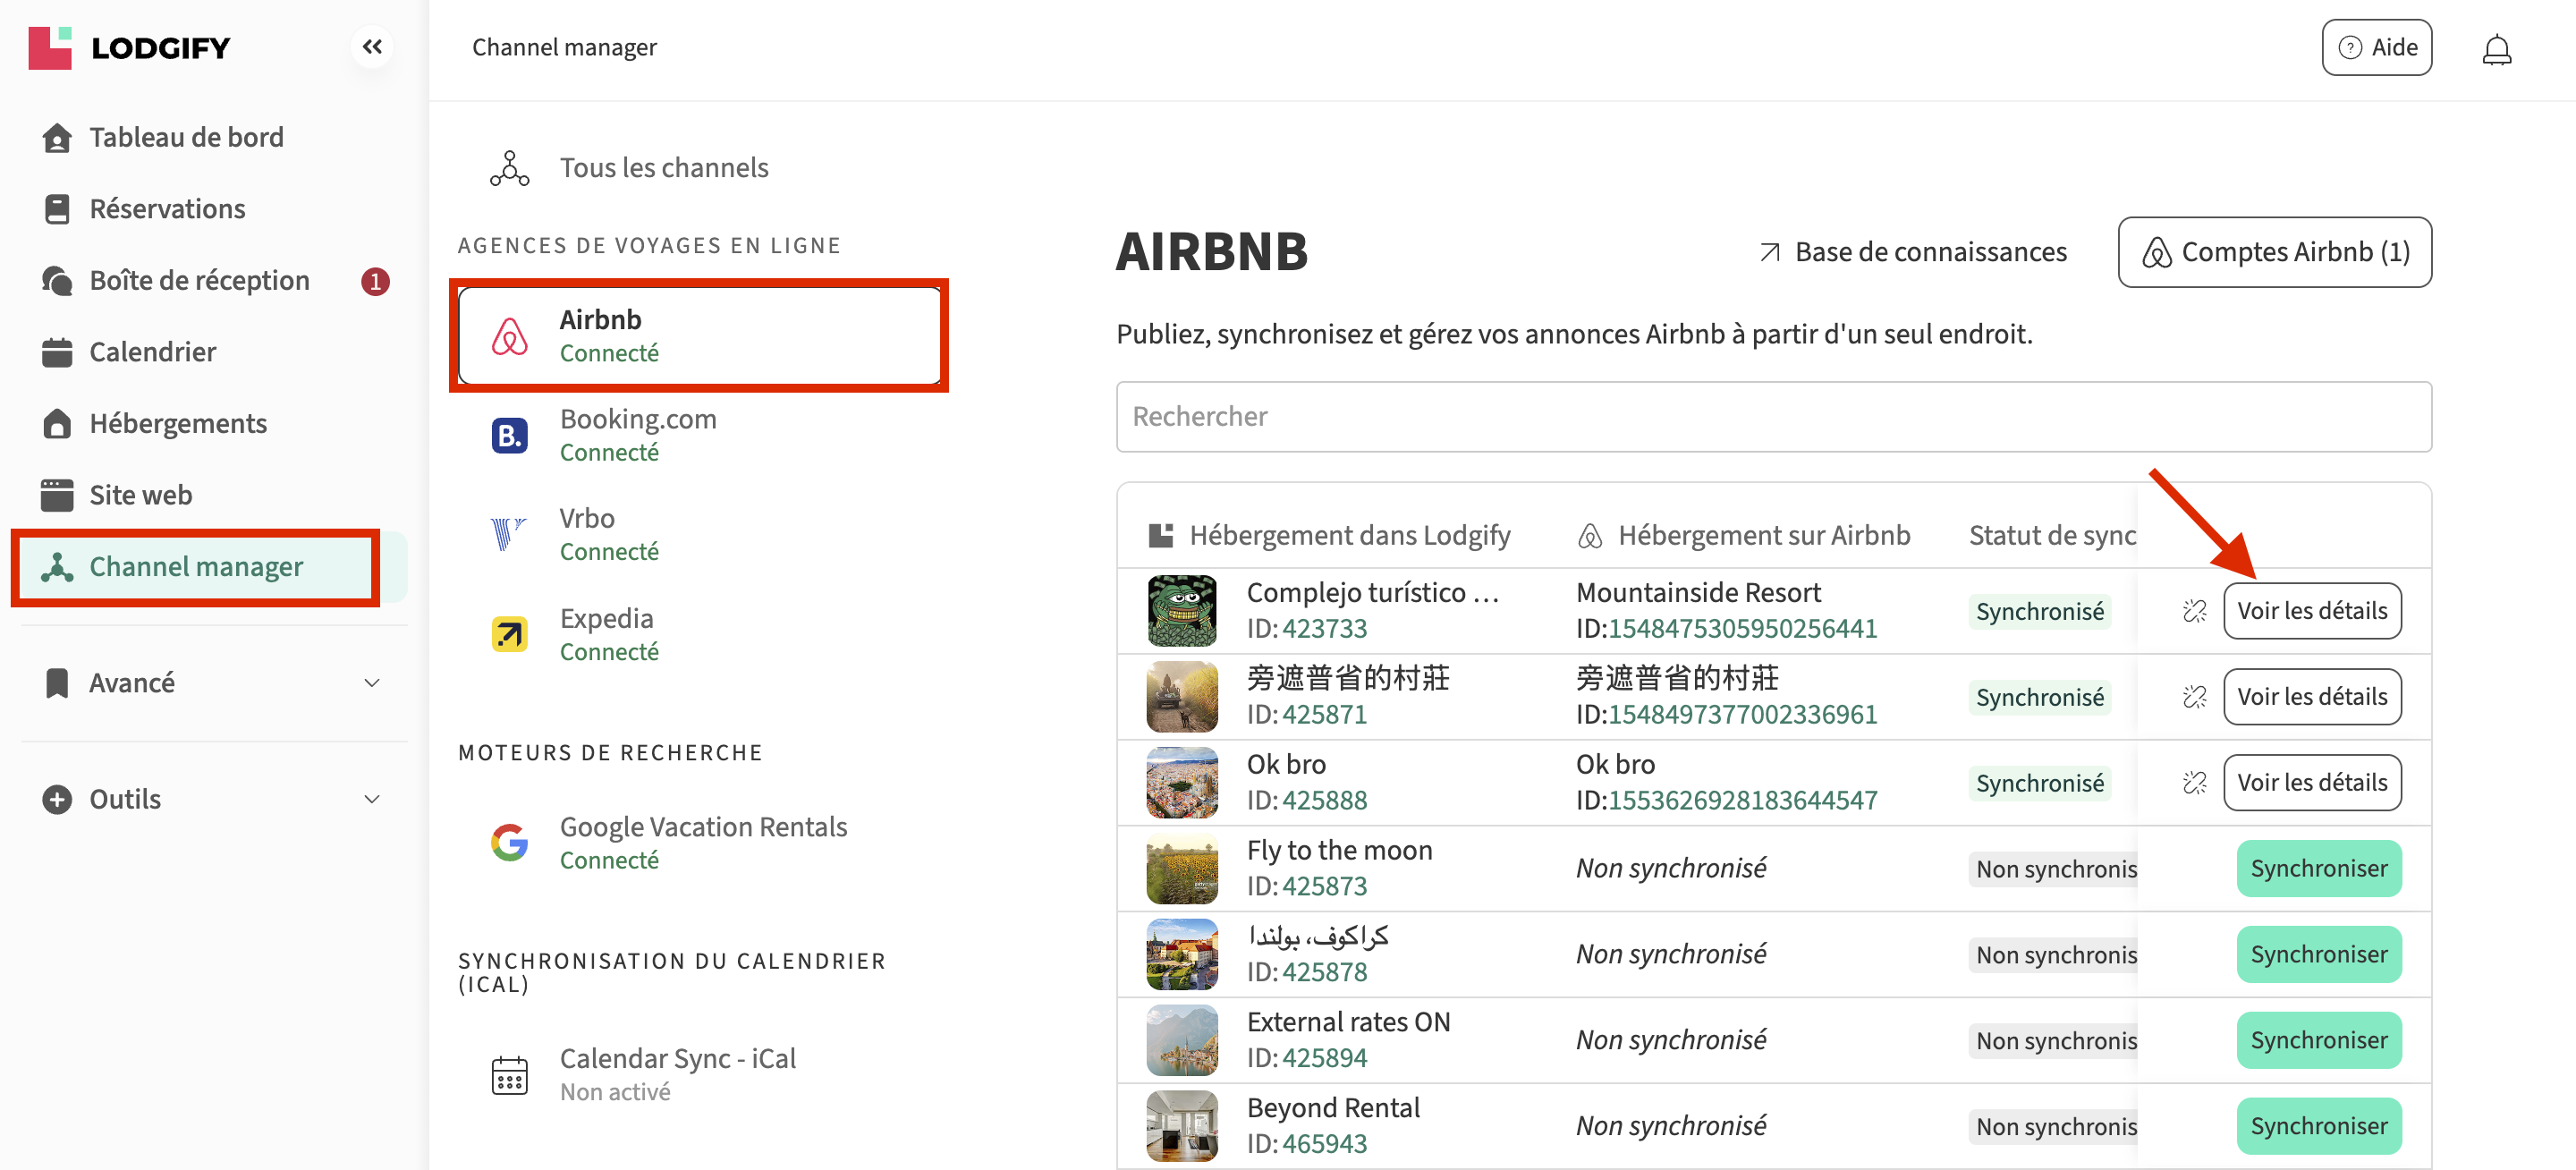Screen dimensions: 2576x1170
Task: Click the Lodgify logo
Action: (x=130, y=48)
